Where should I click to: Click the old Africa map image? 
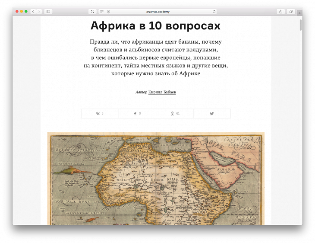pyautogui.click(x=156, y=178)
